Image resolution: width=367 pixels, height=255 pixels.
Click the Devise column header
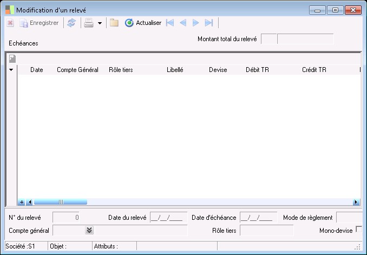(218, 70)
